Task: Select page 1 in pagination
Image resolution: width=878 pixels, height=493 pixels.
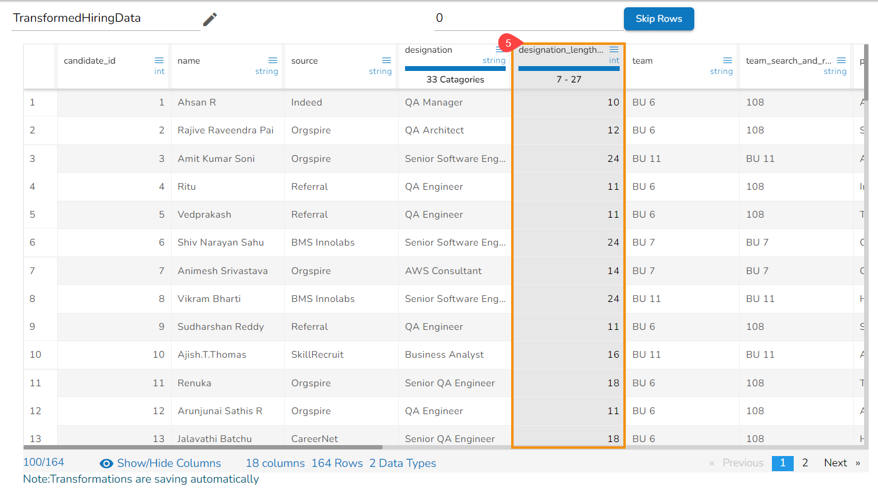Action: click(x=782, y=463)
